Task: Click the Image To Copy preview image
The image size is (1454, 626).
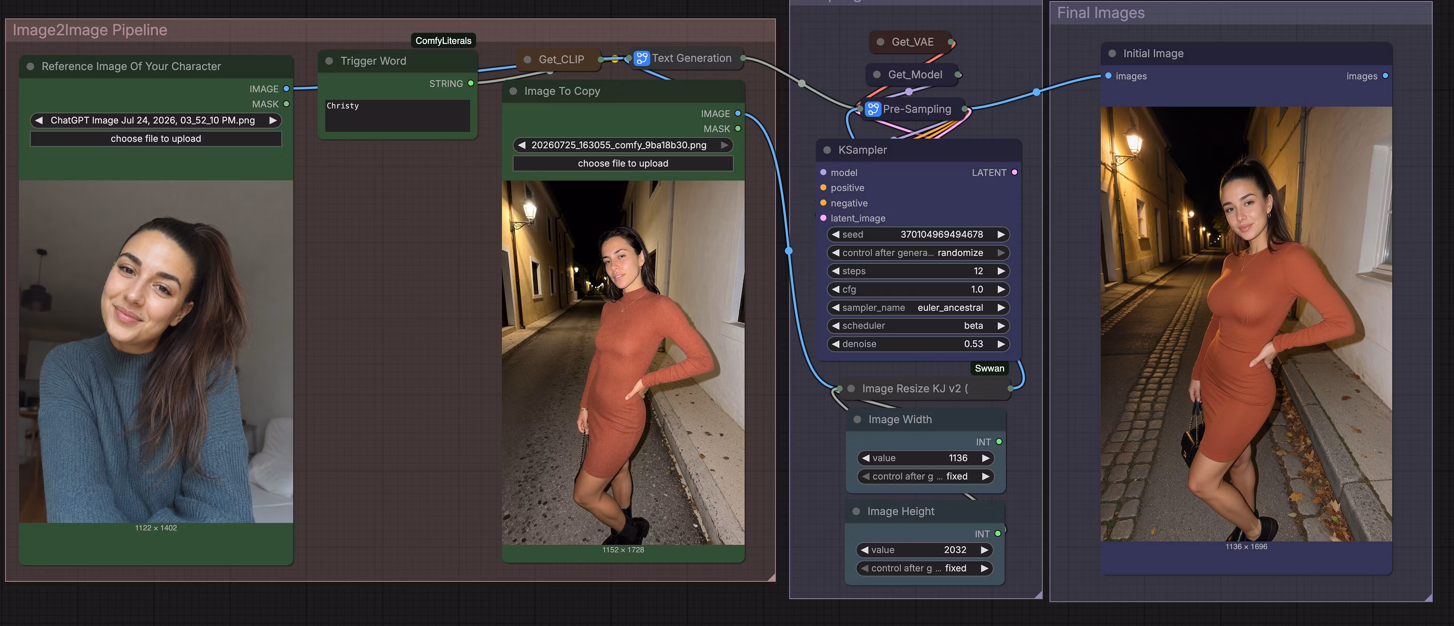Action: (x=623, y=363)
